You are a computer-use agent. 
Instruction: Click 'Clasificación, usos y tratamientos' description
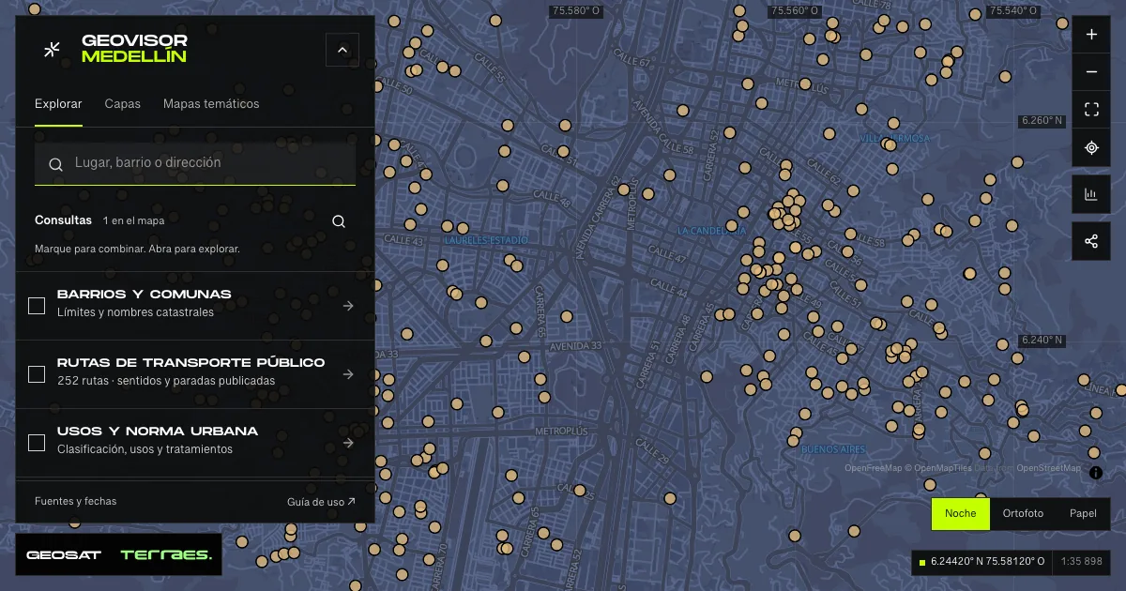coord(145,449)
